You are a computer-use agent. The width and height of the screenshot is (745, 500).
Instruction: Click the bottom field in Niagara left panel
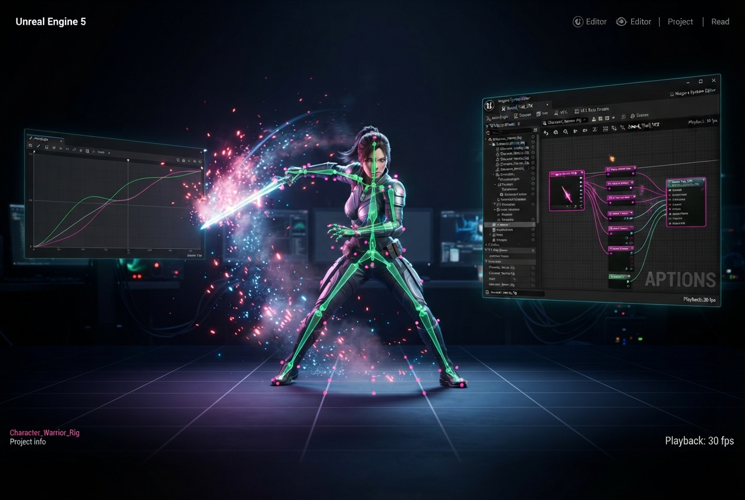coord(515,292)
